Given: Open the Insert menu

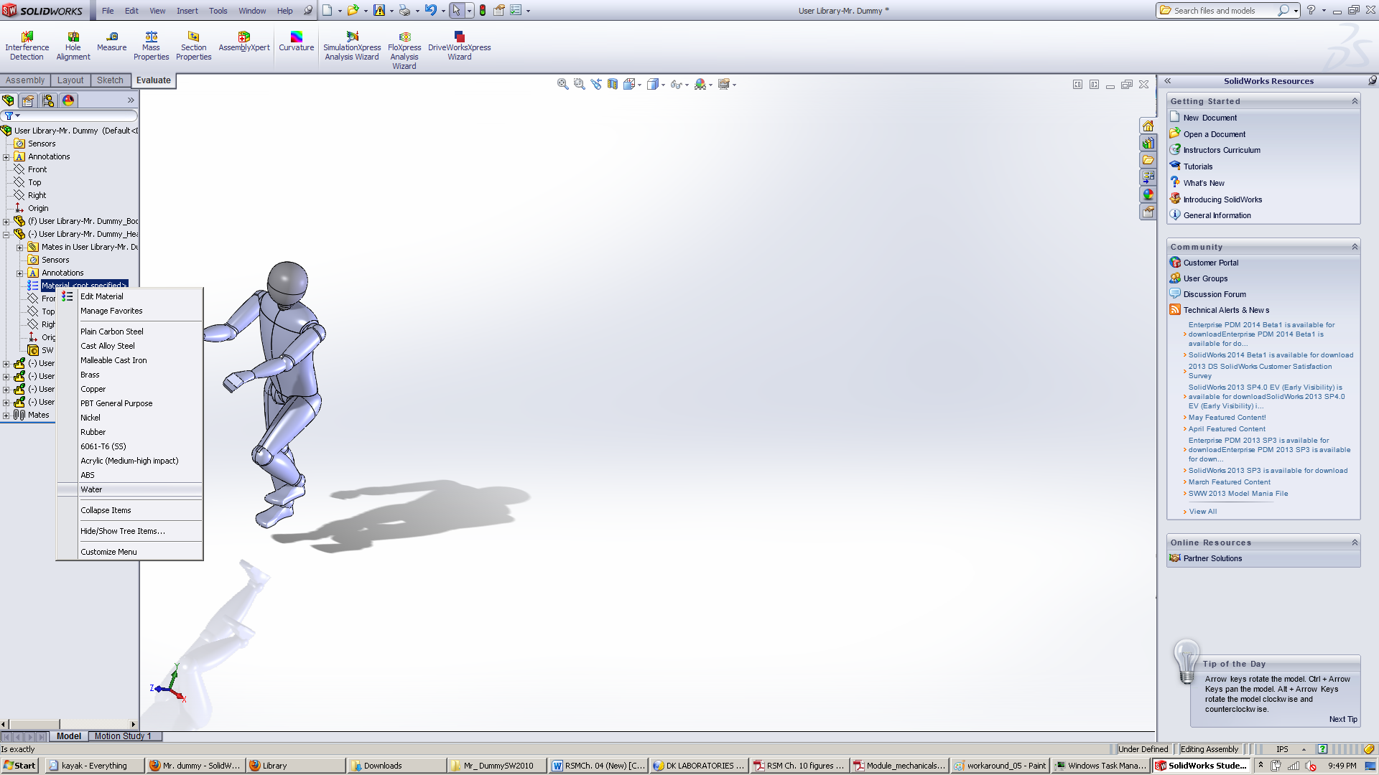Looking at the screenshot, I should tap(187, 11).
